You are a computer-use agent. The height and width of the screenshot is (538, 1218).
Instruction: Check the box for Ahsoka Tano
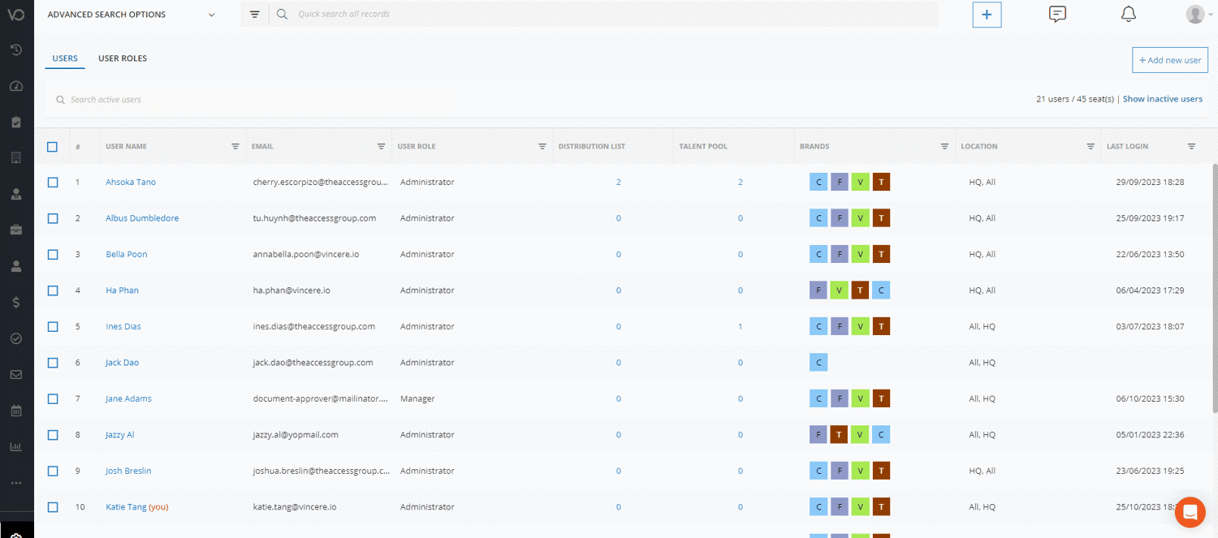[53, 183]
